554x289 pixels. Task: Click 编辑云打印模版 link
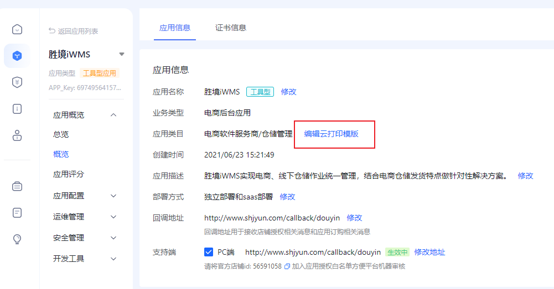331,134
